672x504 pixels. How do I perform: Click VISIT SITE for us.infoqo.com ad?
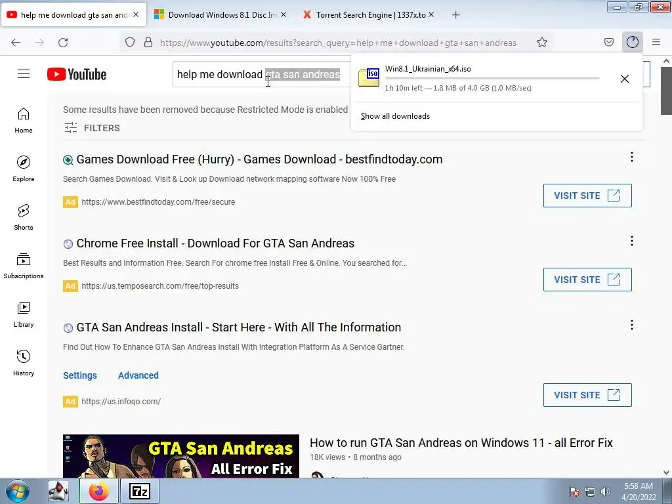[587, 395]
